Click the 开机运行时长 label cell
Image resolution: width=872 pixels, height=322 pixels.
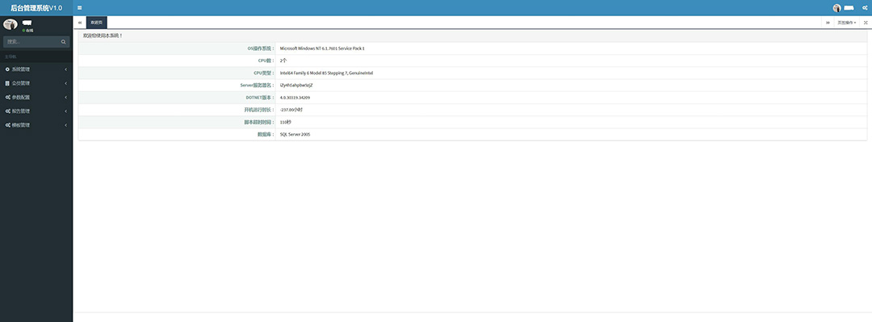(177, 110)
